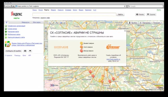Click the popup title СК «СОГЛАСИЕ»: АВАРИИ НЕ СТРАШНЫ
Image resolution: width=168 pixels, height=97 pixels.
pos(77,33)
